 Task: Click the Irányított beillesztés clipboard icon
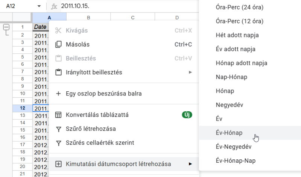coord(58,72)
